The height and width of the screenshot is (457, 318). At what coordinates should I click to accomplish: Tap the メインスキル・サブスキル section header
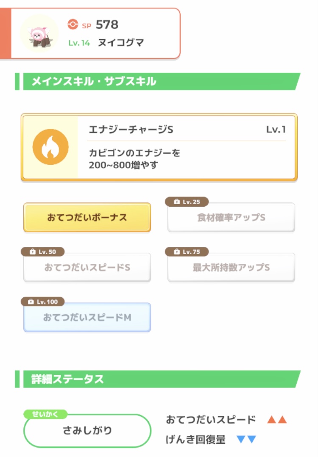pos(158,81)
